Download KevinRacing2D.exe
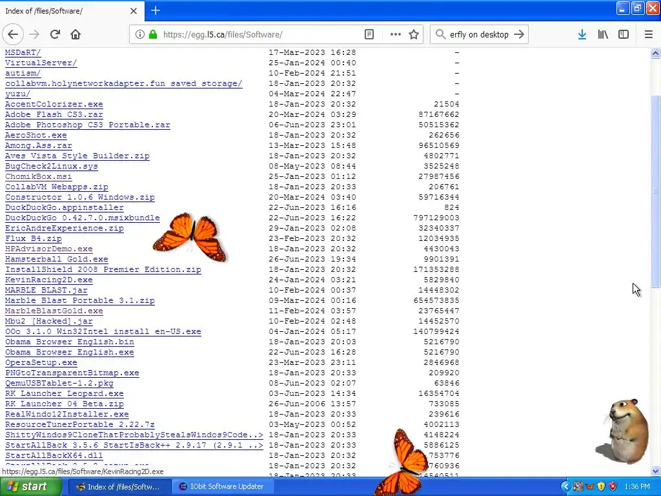The width and height of the screenshot is (661, 496). pos(49,280)
